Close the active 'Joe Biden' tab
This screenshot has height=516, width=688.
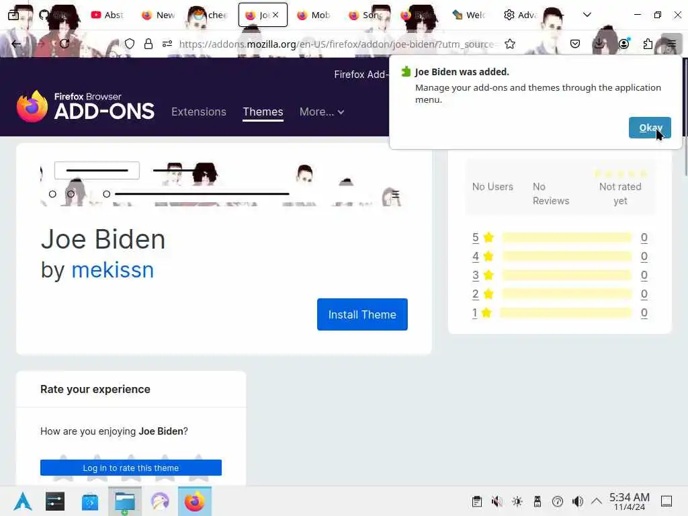tap(275, 15)
